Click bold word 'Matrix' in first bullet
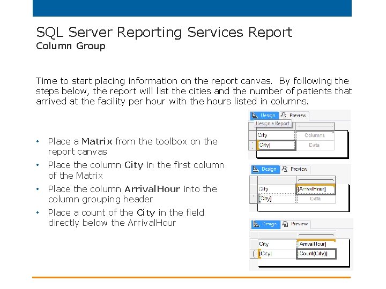386x289 pixels. coord(96,141)
